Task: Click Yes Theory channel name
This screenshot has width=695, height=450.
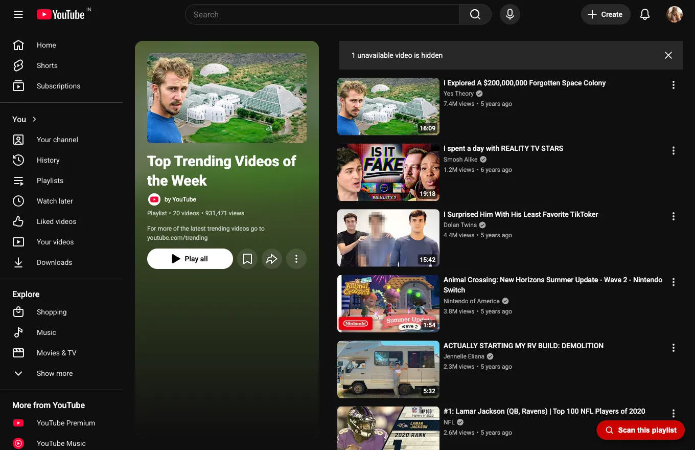Action: point(458,94)
